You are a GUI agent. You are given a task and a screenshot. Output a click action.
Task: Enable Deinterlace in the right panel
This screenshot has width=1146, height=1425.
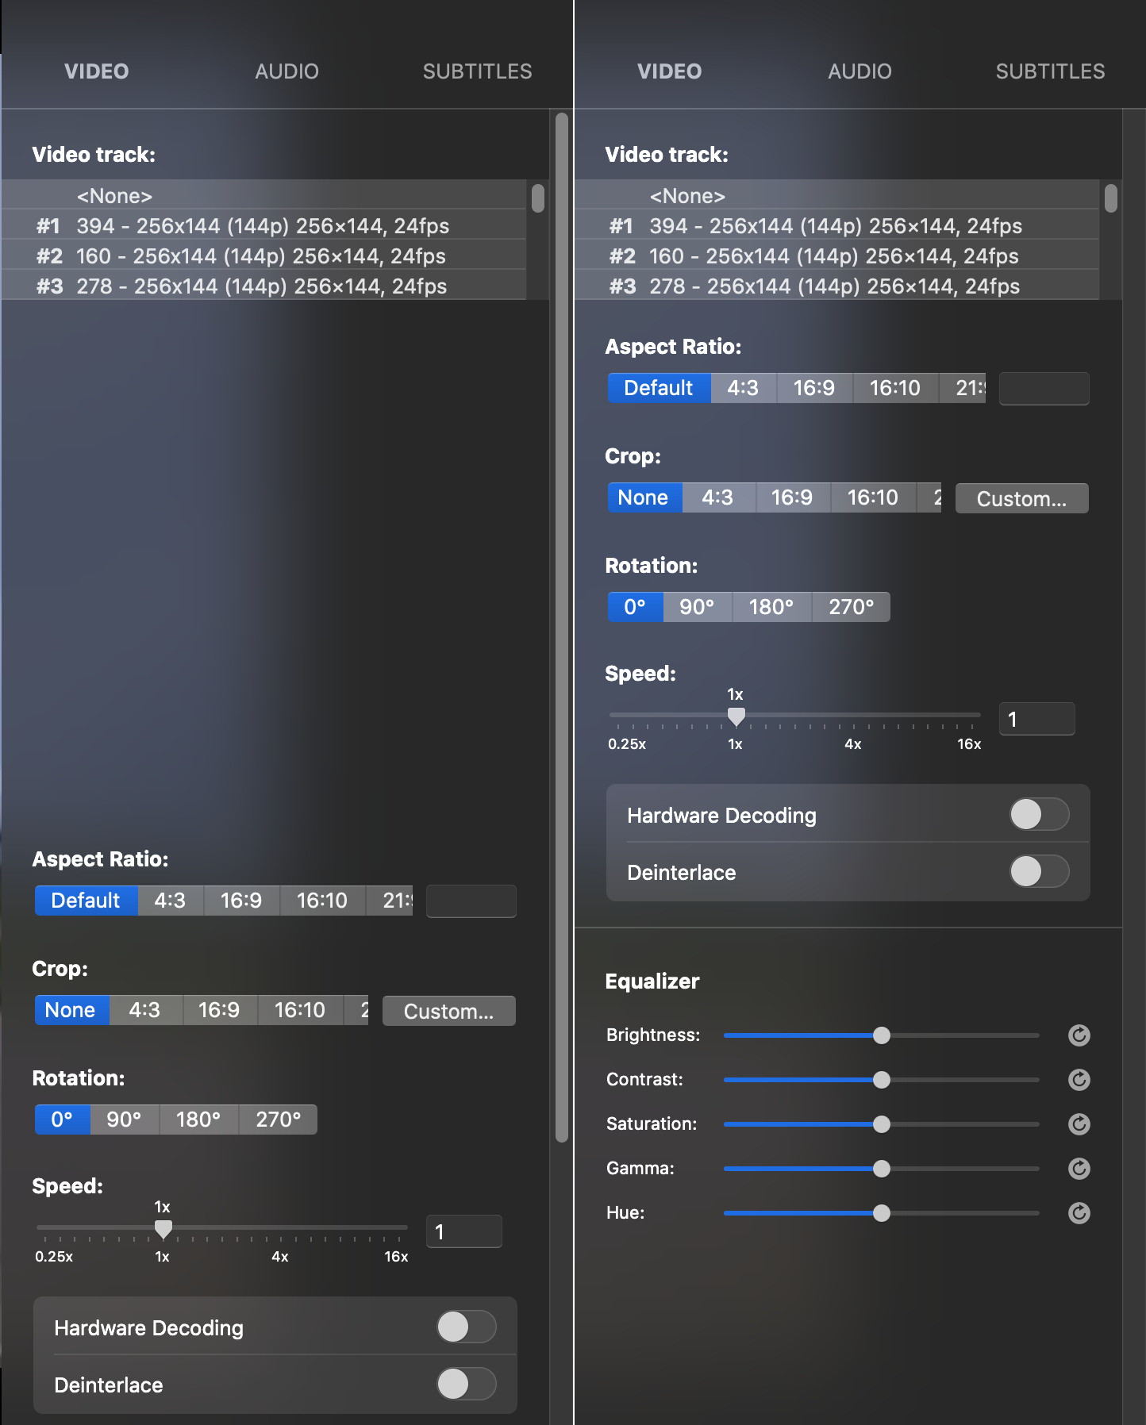[x=1040, y=871]
